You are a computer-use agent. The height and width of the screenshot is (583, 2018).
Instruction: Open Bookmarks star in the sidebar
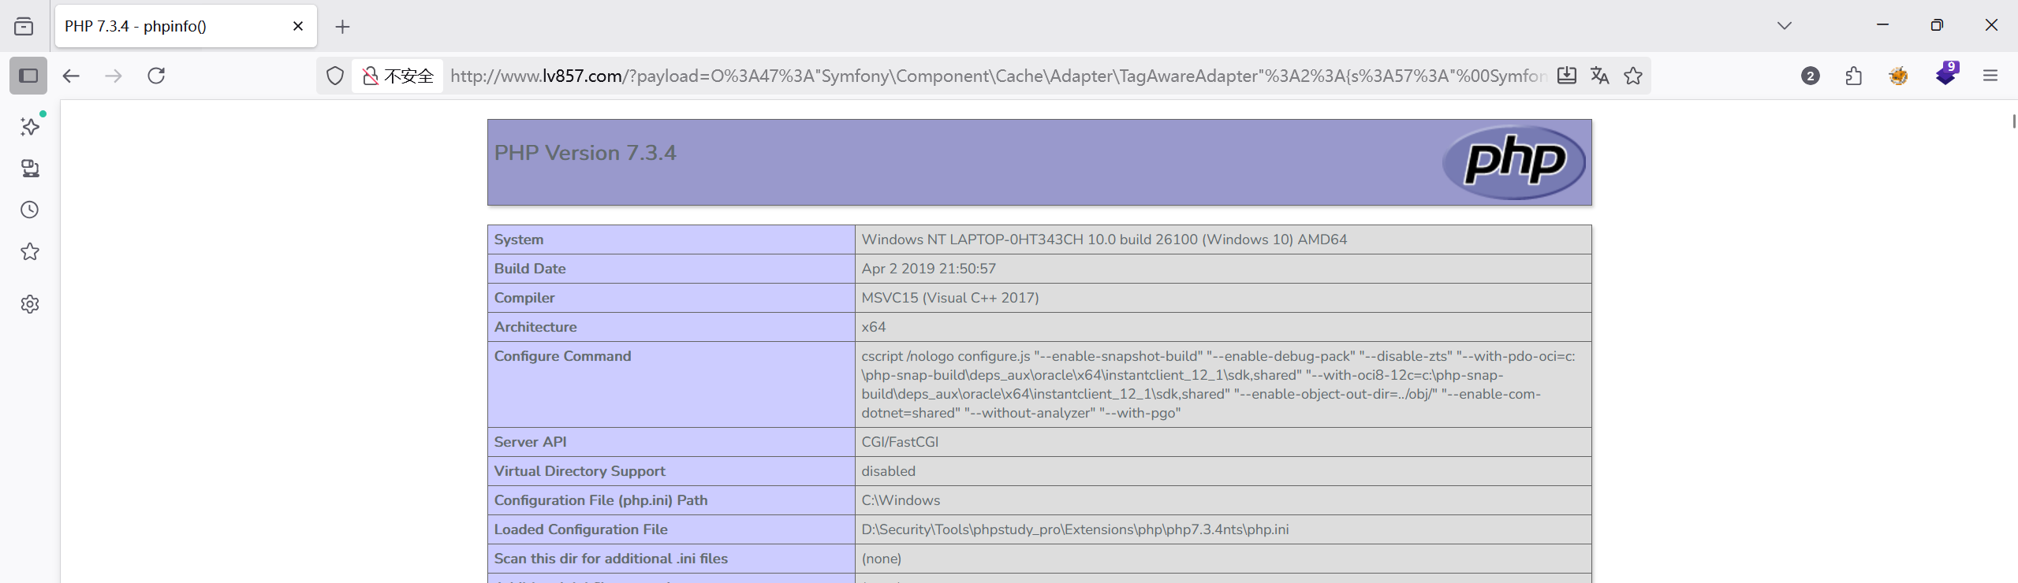pyautogui.click(x=30, y=252)
